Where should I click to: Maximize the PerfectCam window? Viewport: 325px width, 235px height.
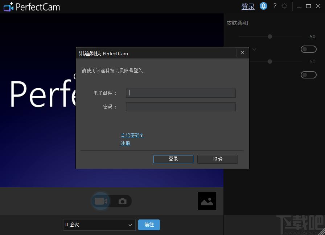tap(308, 6)
